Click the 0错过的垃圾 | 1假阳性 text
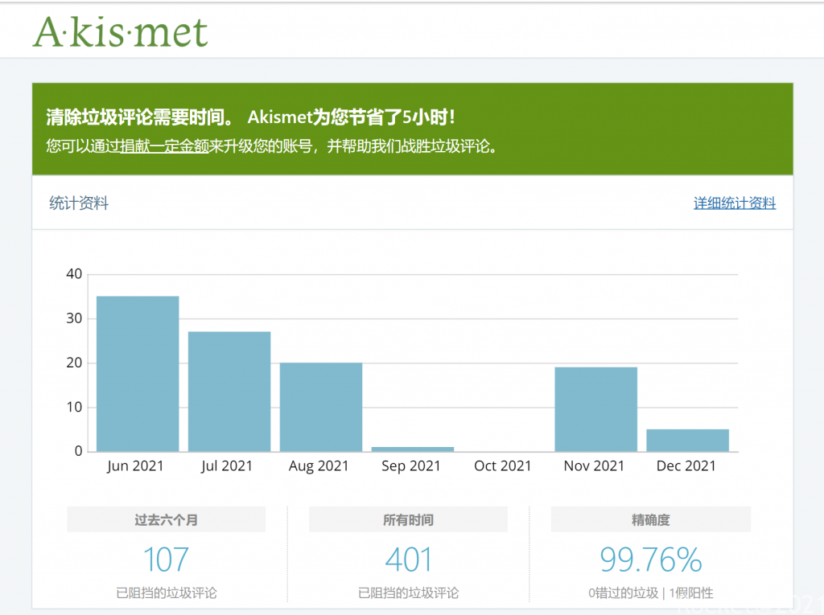Image resolution: width=824 pixels, height=615 pixels. pos(650,593)
